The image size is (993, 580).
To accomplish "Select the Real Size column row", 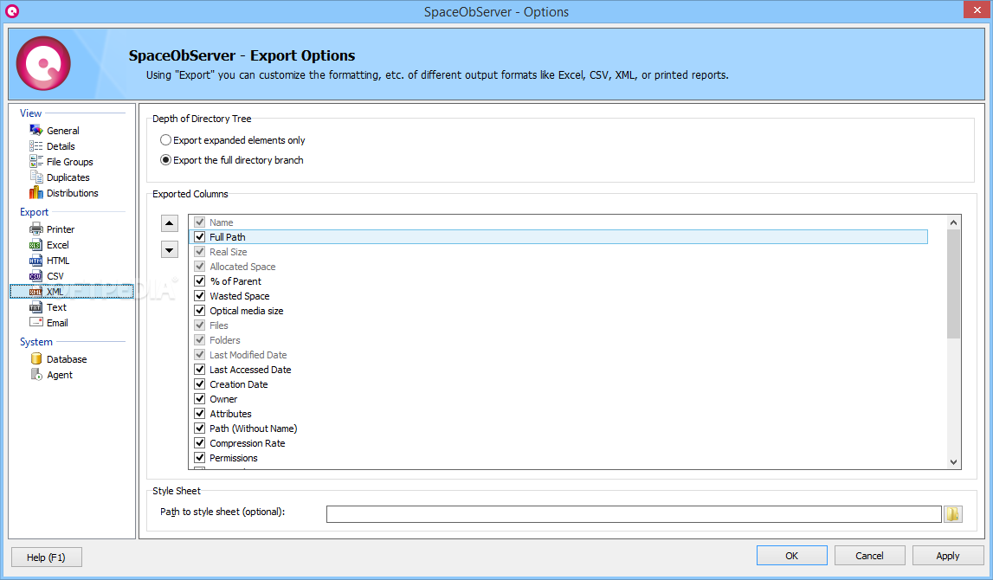I will click(558, 251).
